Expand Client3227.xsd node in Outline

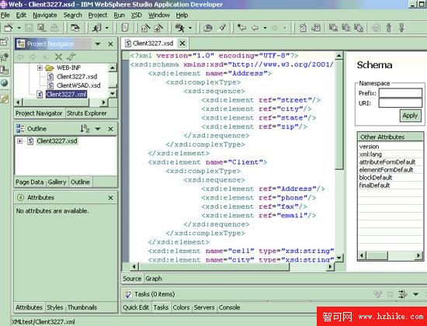pos(19,141)
